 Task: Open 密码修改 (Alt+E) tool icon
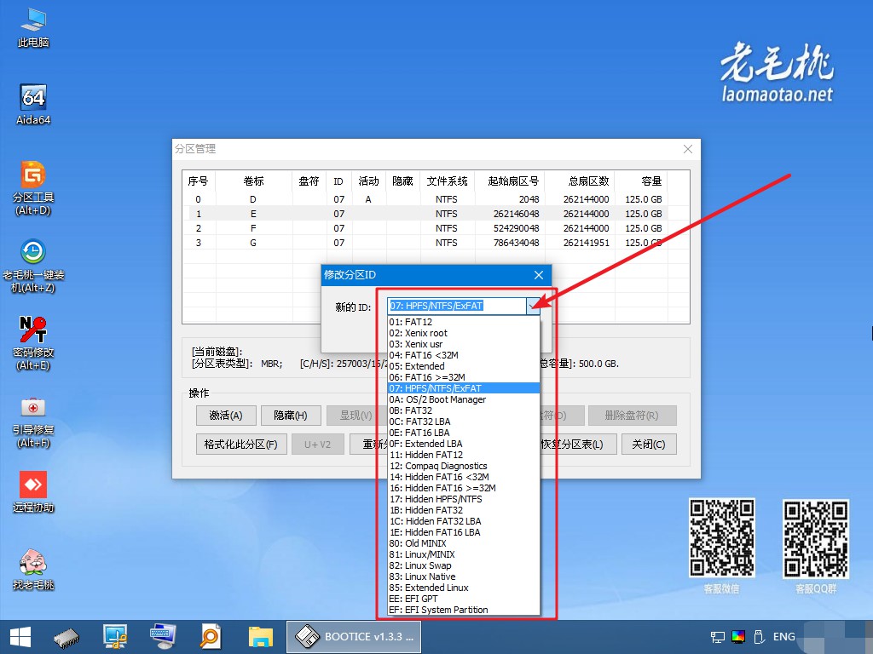pyautogui.click(x=33, y=343)
